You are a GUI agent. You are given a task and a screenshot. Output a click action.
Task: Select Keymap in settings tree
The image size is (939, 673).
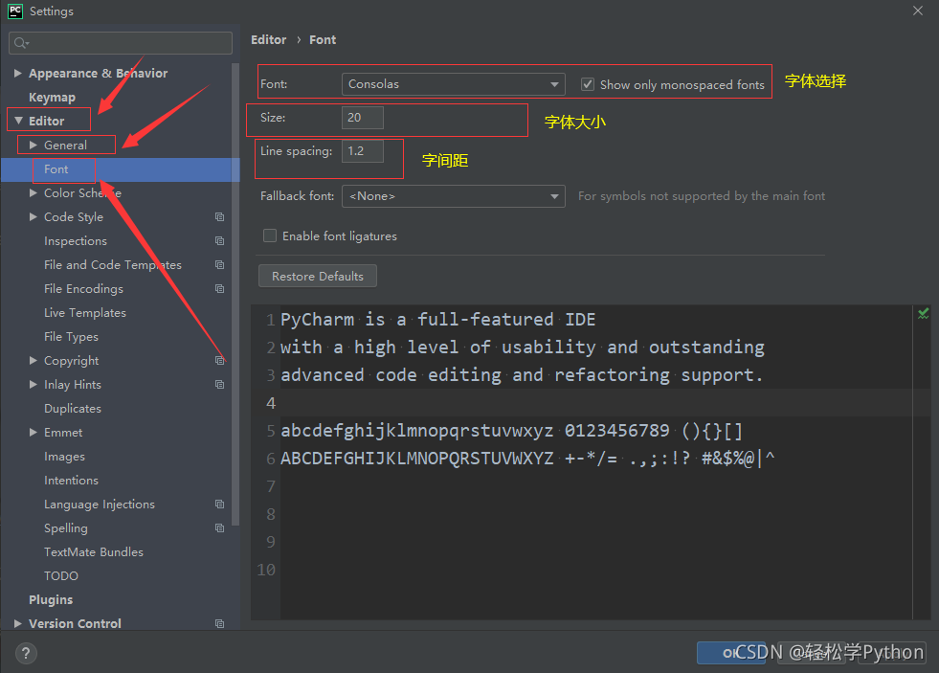(52, 97)
